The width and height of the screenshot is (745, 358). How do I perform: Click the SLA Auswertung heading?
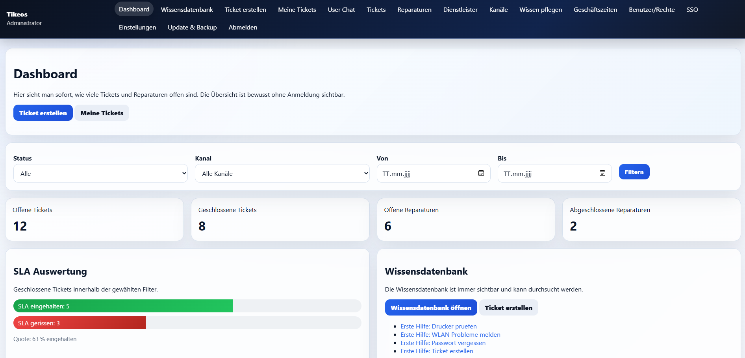point(50,271)
